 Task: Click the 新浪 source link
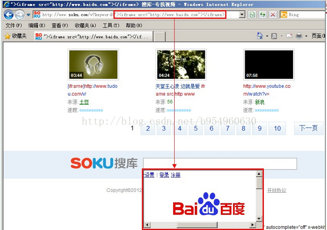(x=260, y=102)
